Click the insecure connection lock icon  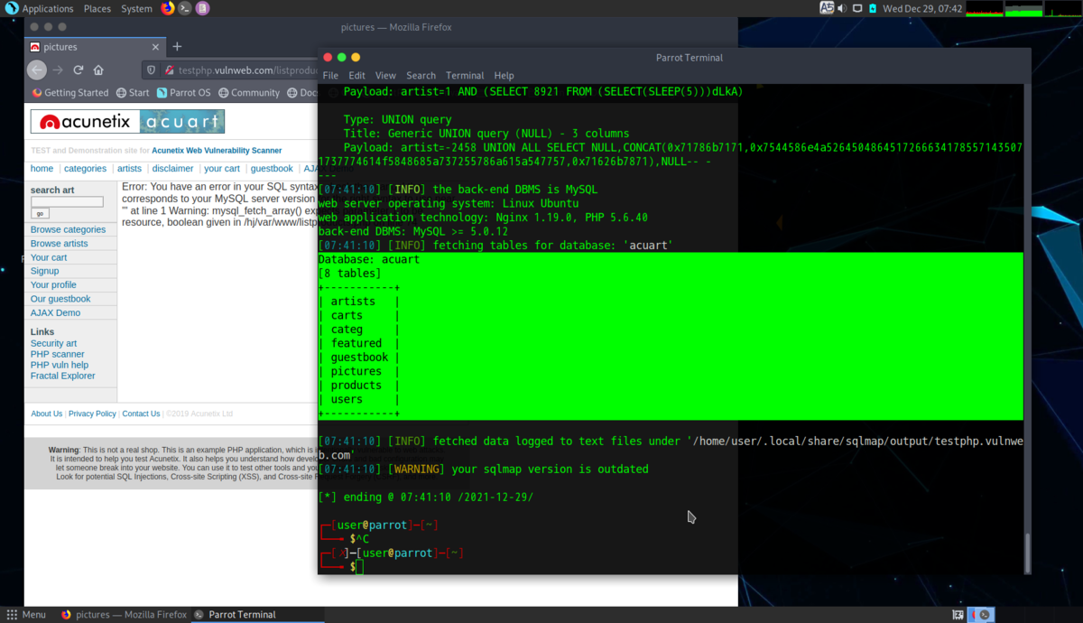pos(169,70)
